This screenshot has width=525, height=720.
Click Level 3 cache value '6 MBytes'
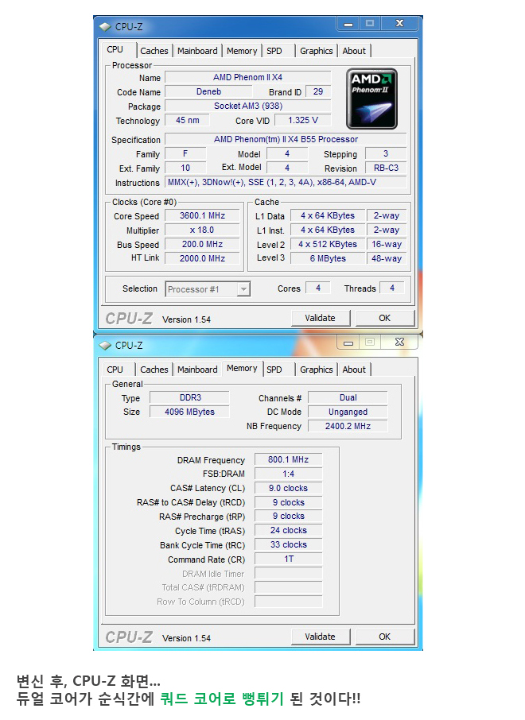328,258
